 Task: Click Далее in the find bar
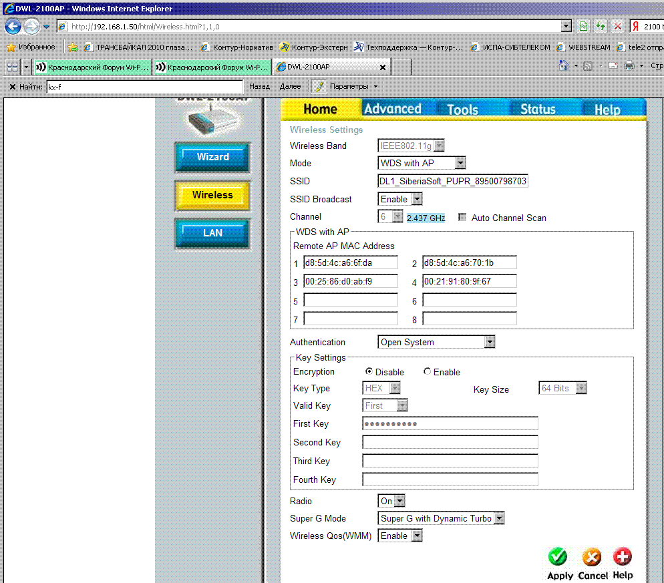point(290,86)
